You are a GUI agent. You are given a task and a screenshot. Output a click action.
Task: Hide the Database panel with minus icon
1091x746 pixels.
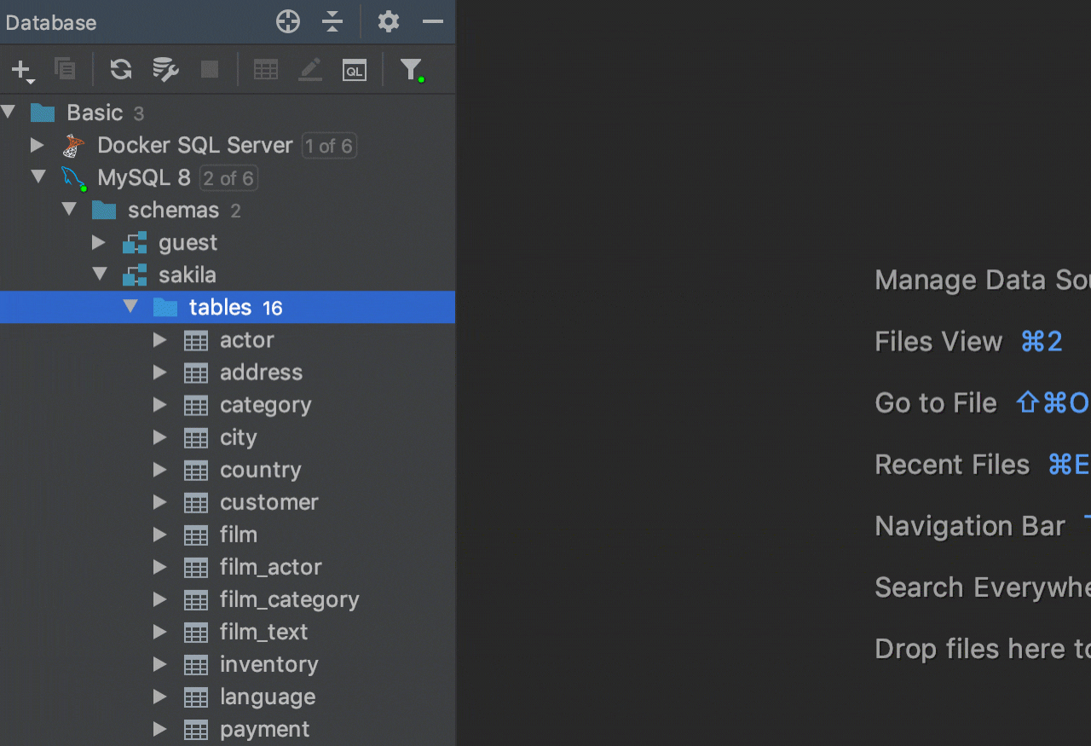click(433, 22)
